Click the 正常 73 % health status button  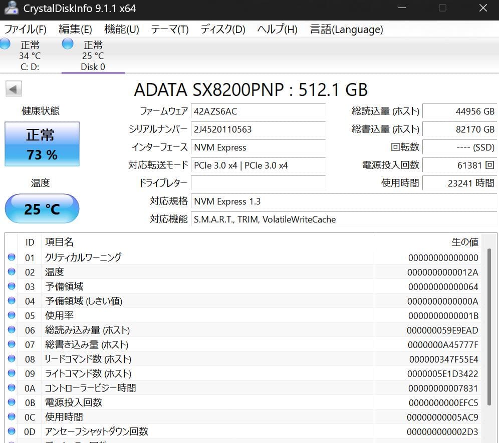[x=42, y=144]
